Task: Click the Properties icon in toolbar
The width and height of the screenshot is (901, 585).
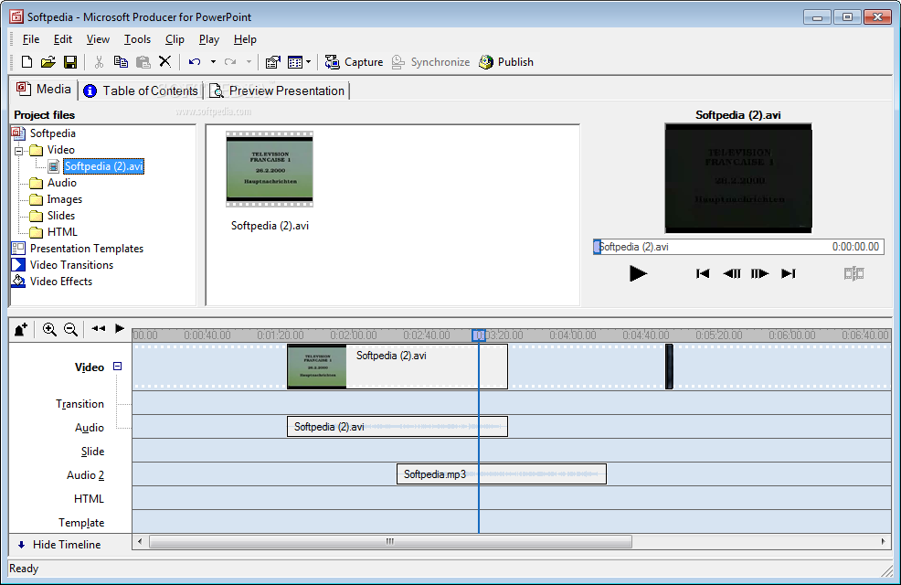Action: [x=273, y=62]
